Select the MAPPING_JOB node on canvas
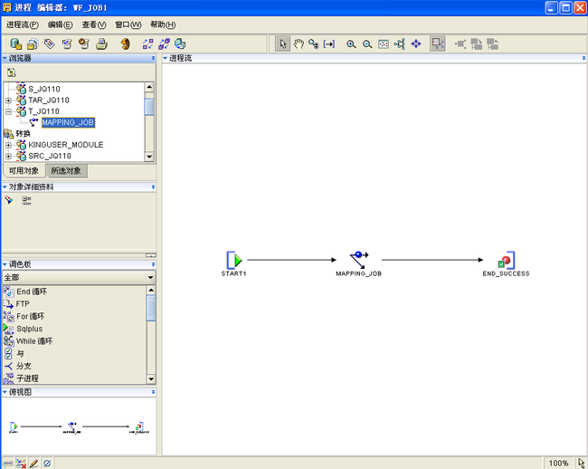This screenshot has width=588, height=469. 358,263
